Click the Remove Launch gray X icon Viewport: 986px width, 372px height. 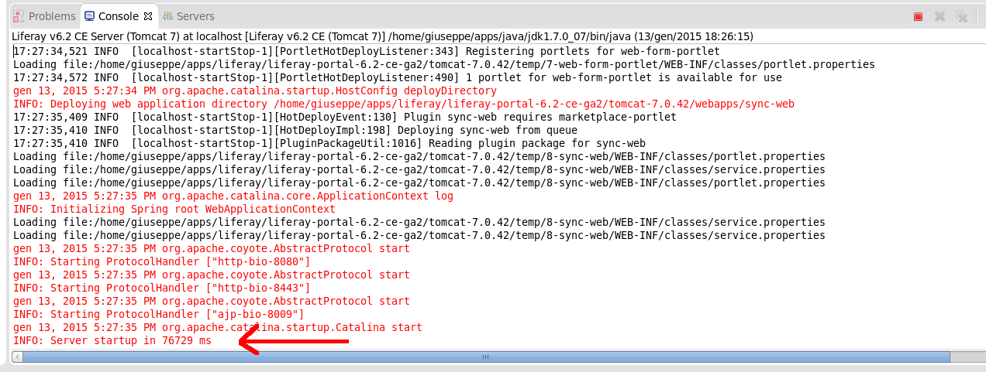point(939,16)
